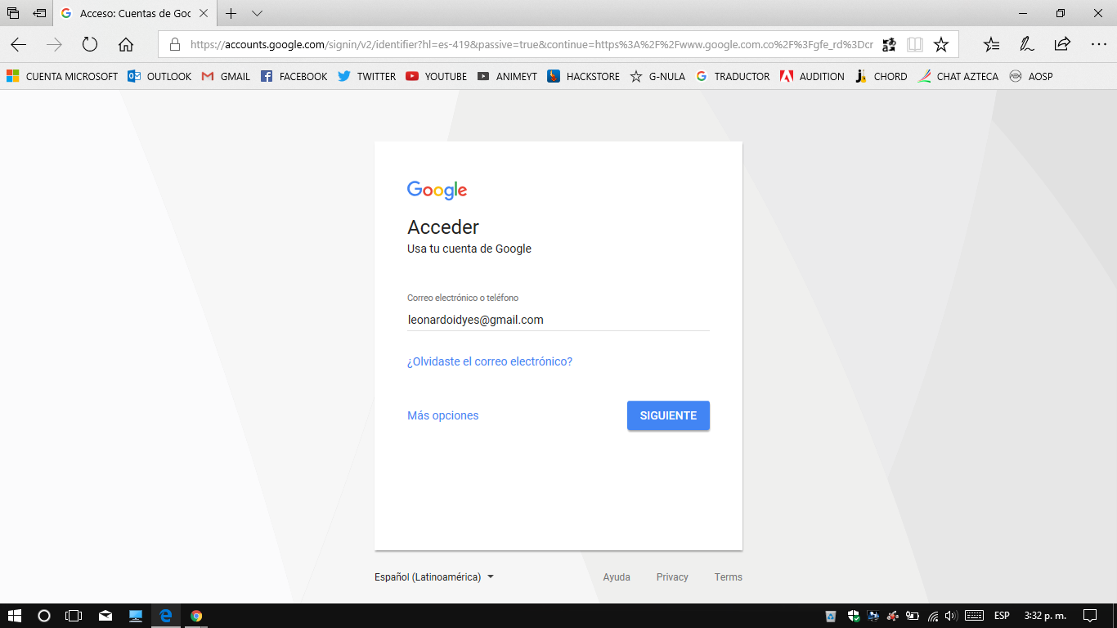Open the AUDITION favorite
1117x628 pixels.
pos(812,76)
